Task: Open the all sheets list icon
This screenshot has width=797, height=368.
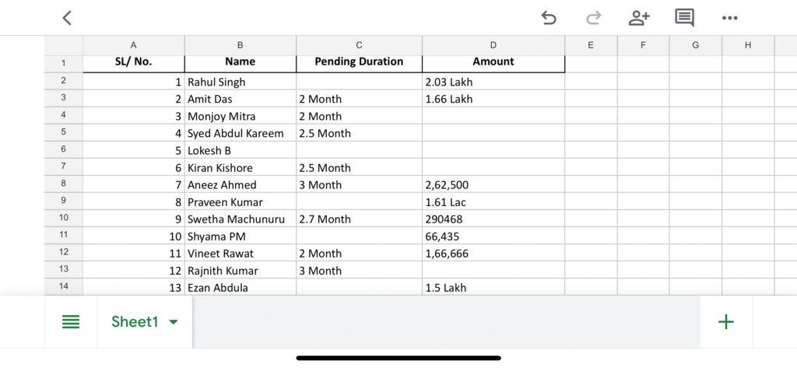Action: (x=71, y=322)
